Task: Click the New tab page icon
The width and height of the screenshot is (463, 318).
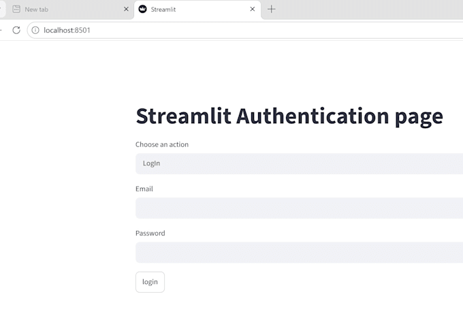Action: coord(16,9)
